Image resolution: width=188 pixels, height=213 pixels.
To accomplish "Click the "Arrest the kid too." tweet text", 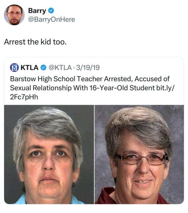I will coord(35,42).
